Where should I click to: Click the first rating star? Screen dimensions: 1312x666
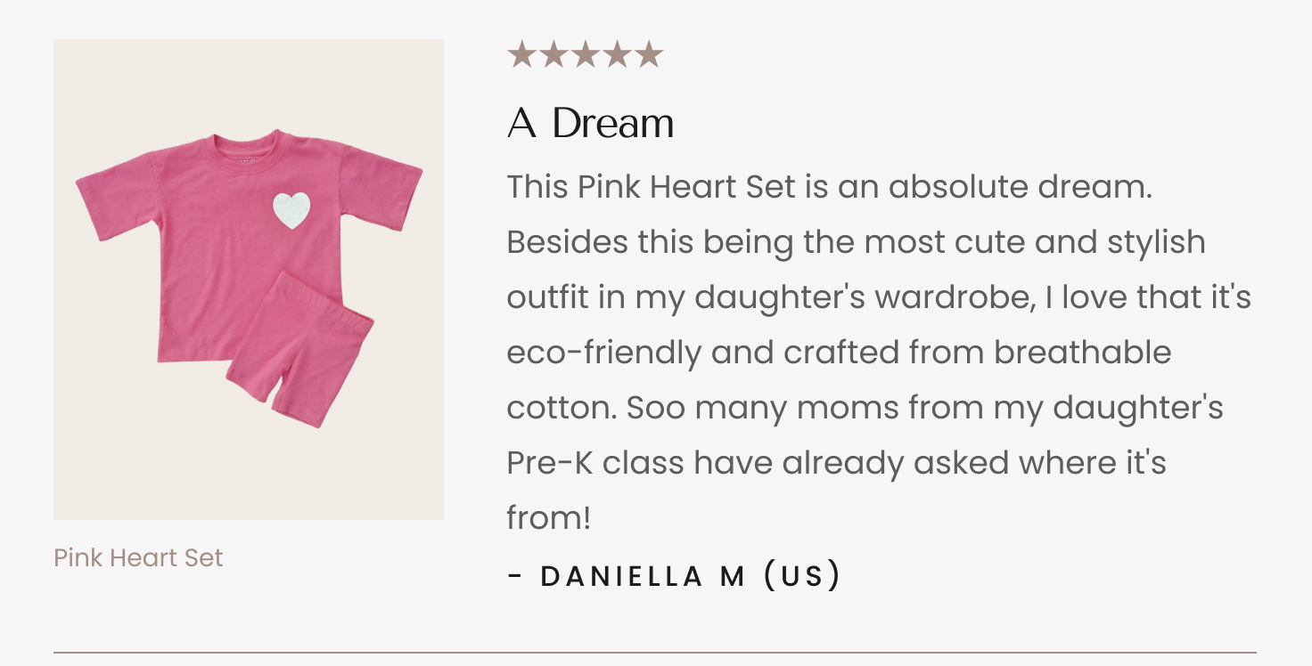521,55
